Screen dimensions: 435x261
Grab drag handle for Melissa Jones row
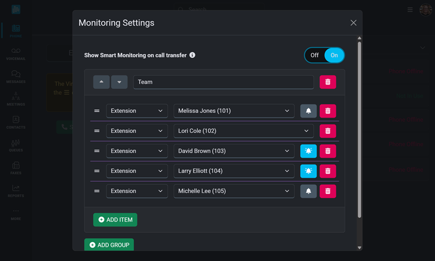(x=97, y=111)
